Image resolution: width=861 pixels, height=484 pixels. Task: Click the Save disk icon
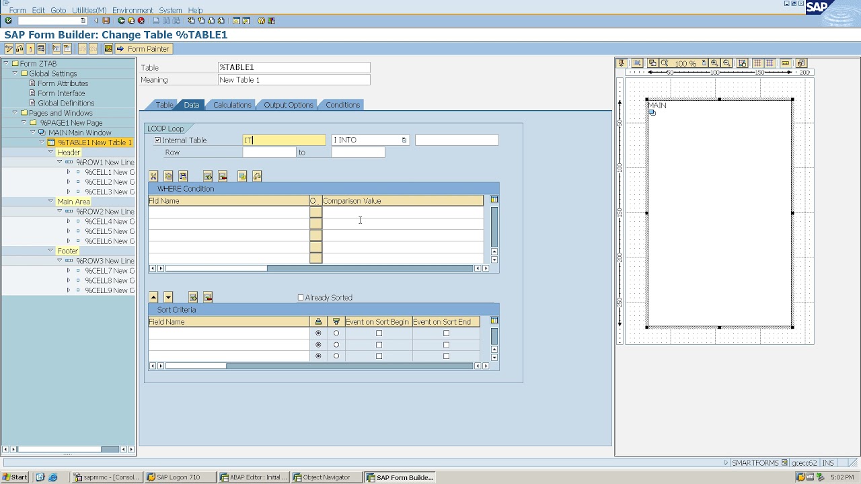(106, 21)
